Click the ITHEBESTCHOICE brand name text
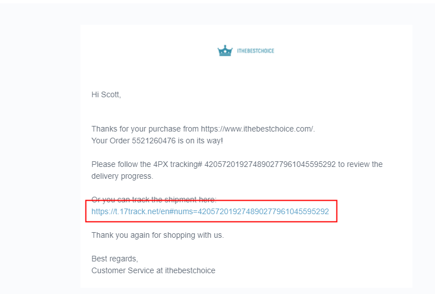Viewport: 435px width, 294px height. 255,51
